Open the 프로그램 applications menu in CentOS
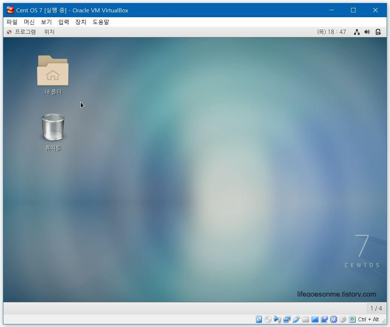The height and width of the screenshot is (327, 390). [x=21, y=32]
